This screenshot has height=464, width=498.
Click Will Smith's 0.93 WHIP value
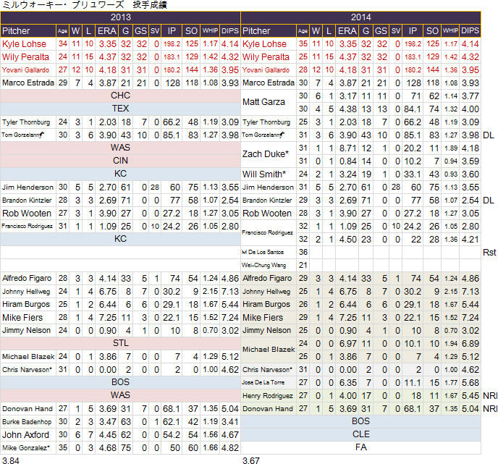point(451,174)
